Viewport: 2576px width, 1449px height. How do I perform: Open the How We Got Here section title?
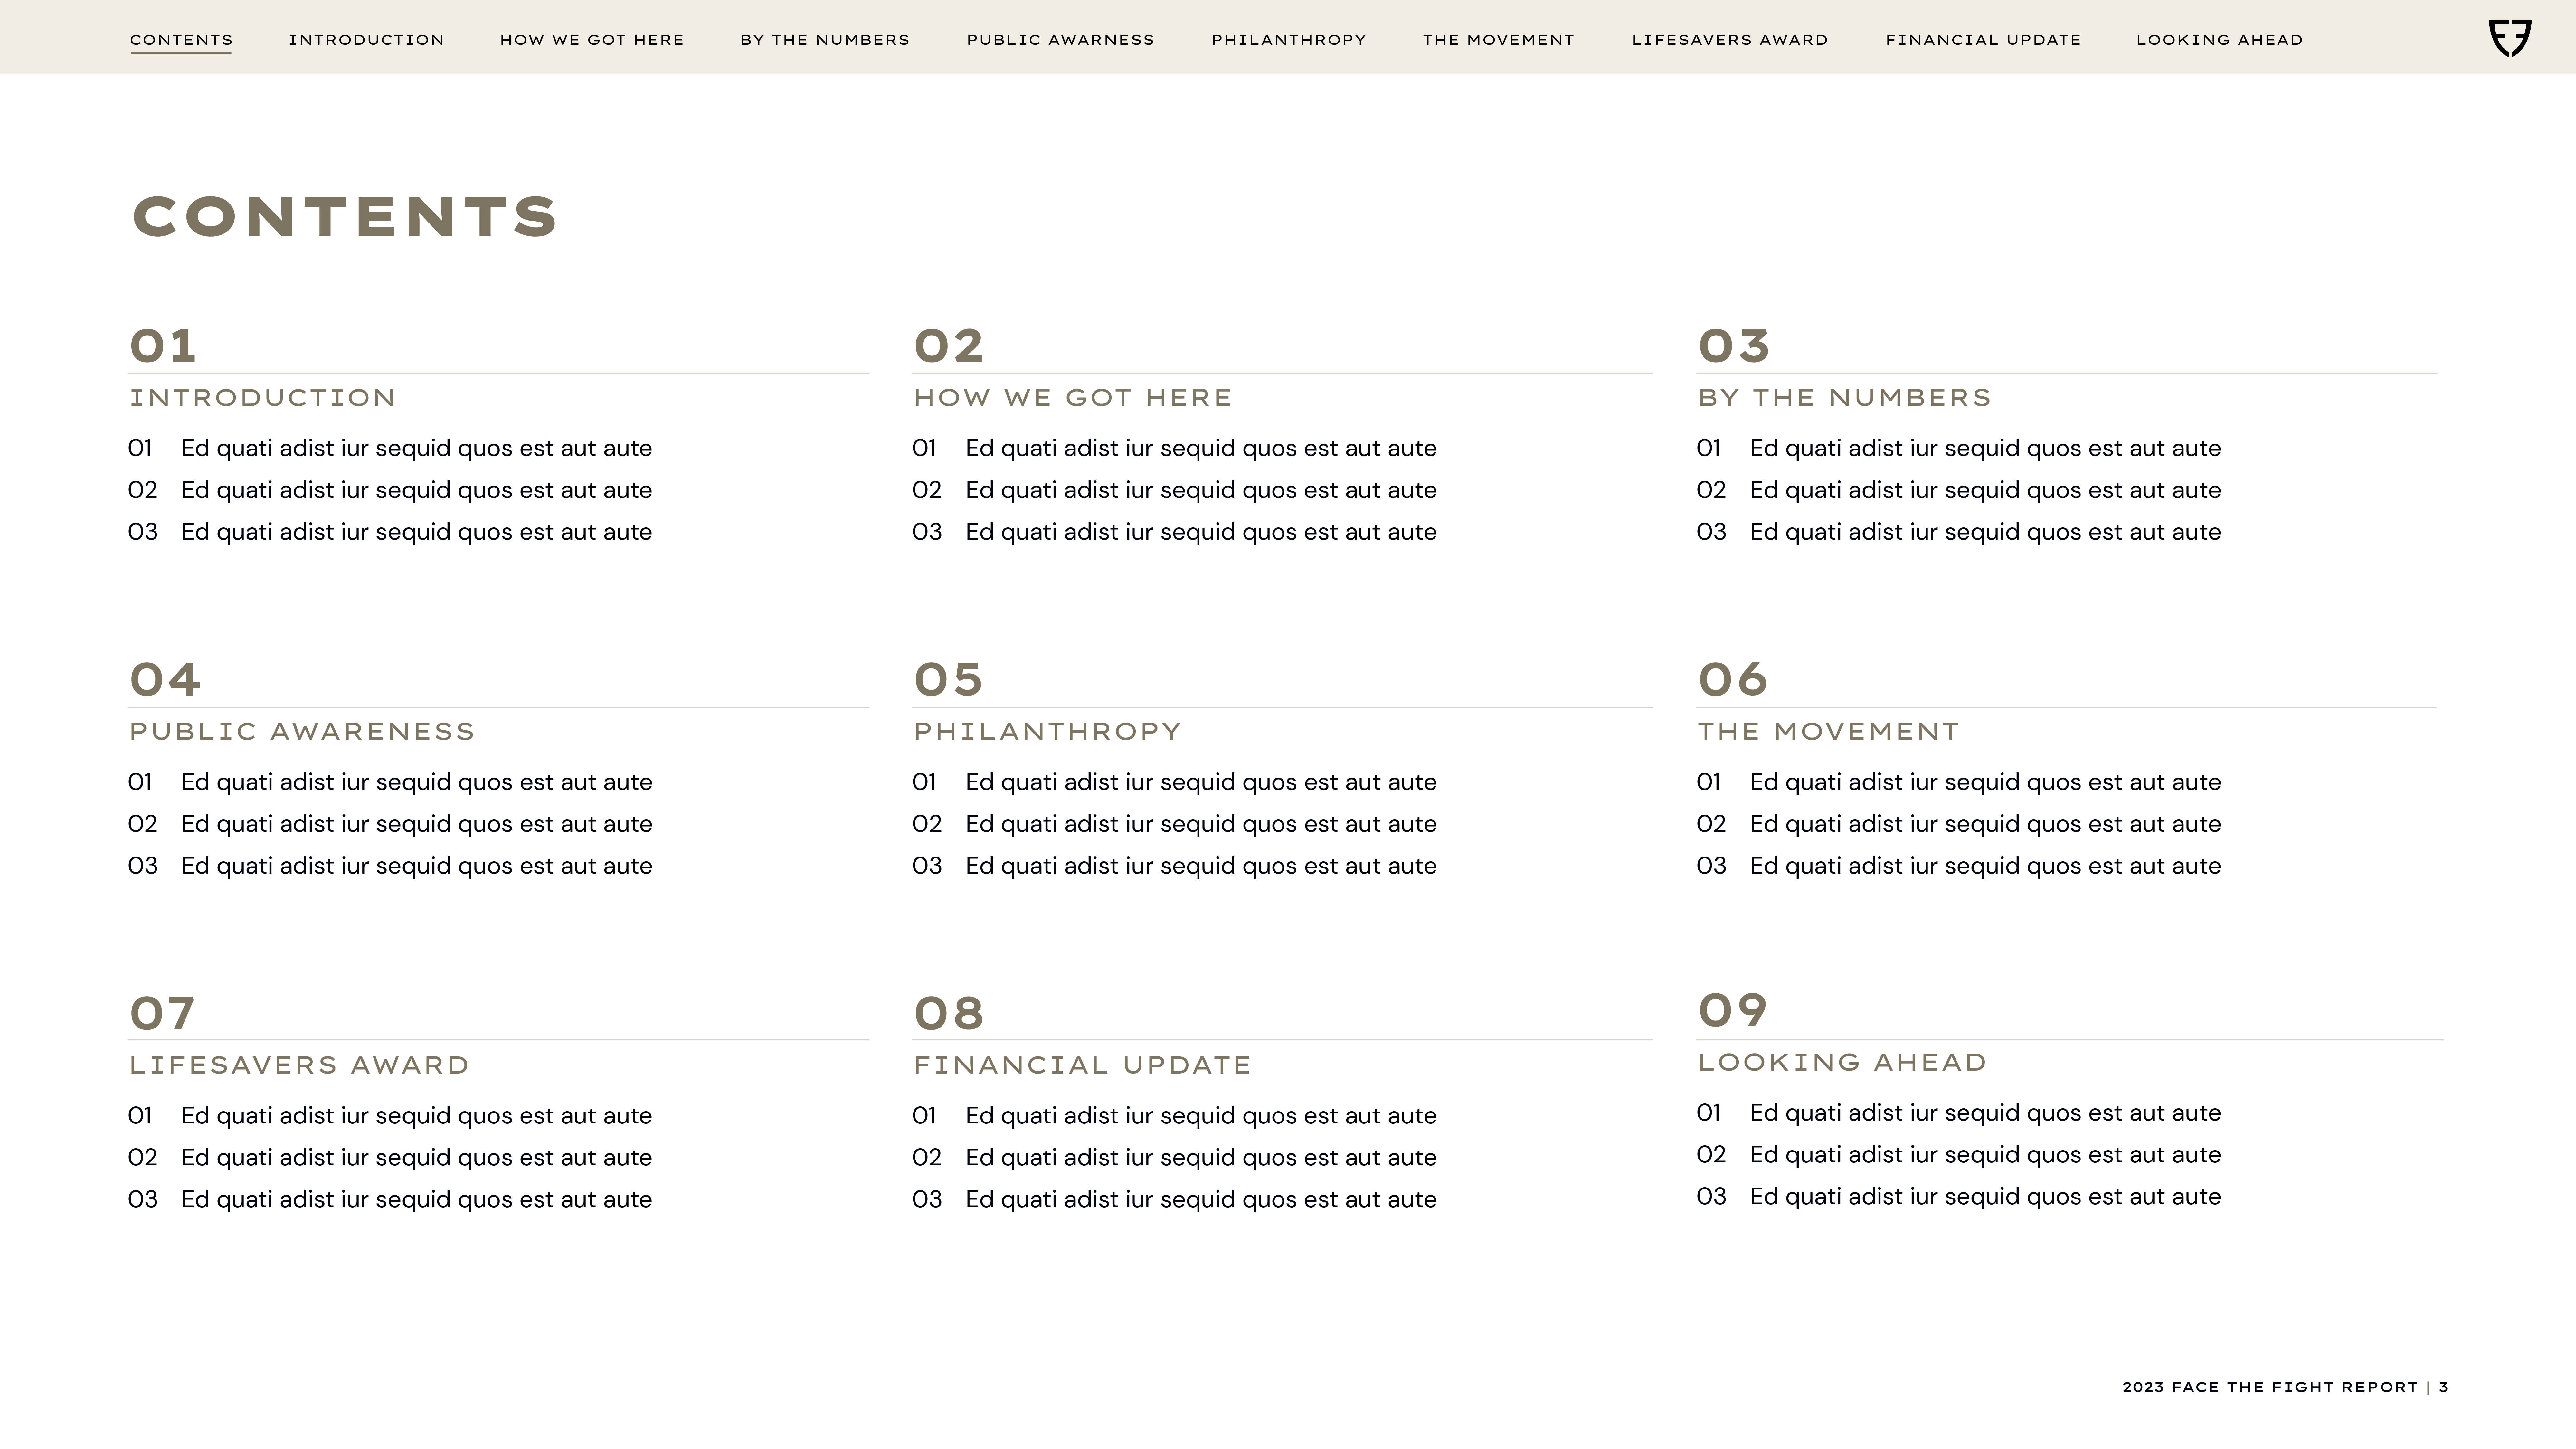(x=1073, y=398)
